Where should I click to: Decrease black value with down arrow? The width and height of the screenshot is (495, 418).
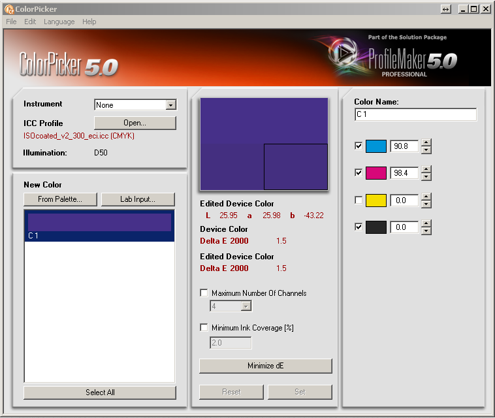click(x=426, y=231)
